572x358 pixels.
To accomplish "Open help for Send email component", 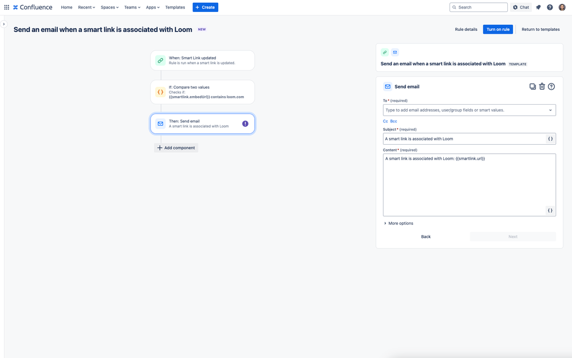I will click(551, 86).
